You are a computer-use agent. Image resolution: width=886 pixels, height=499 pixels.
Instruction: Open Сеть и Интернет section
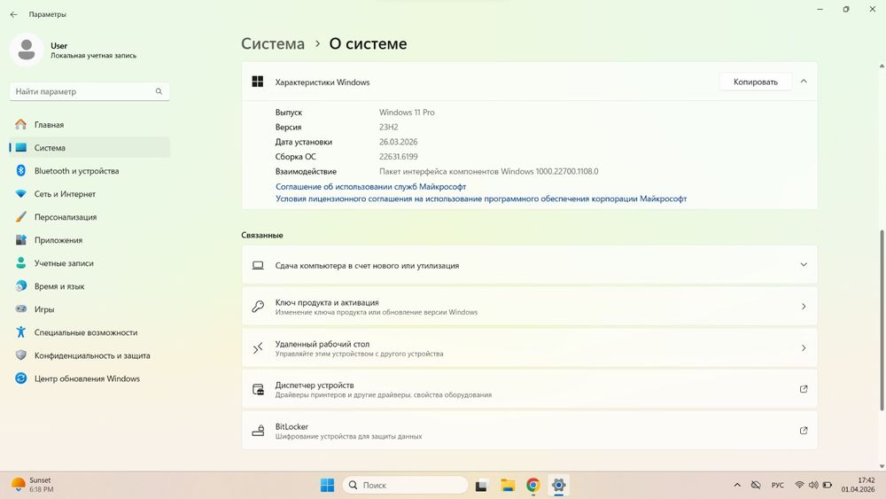click(x=89, y=194)
